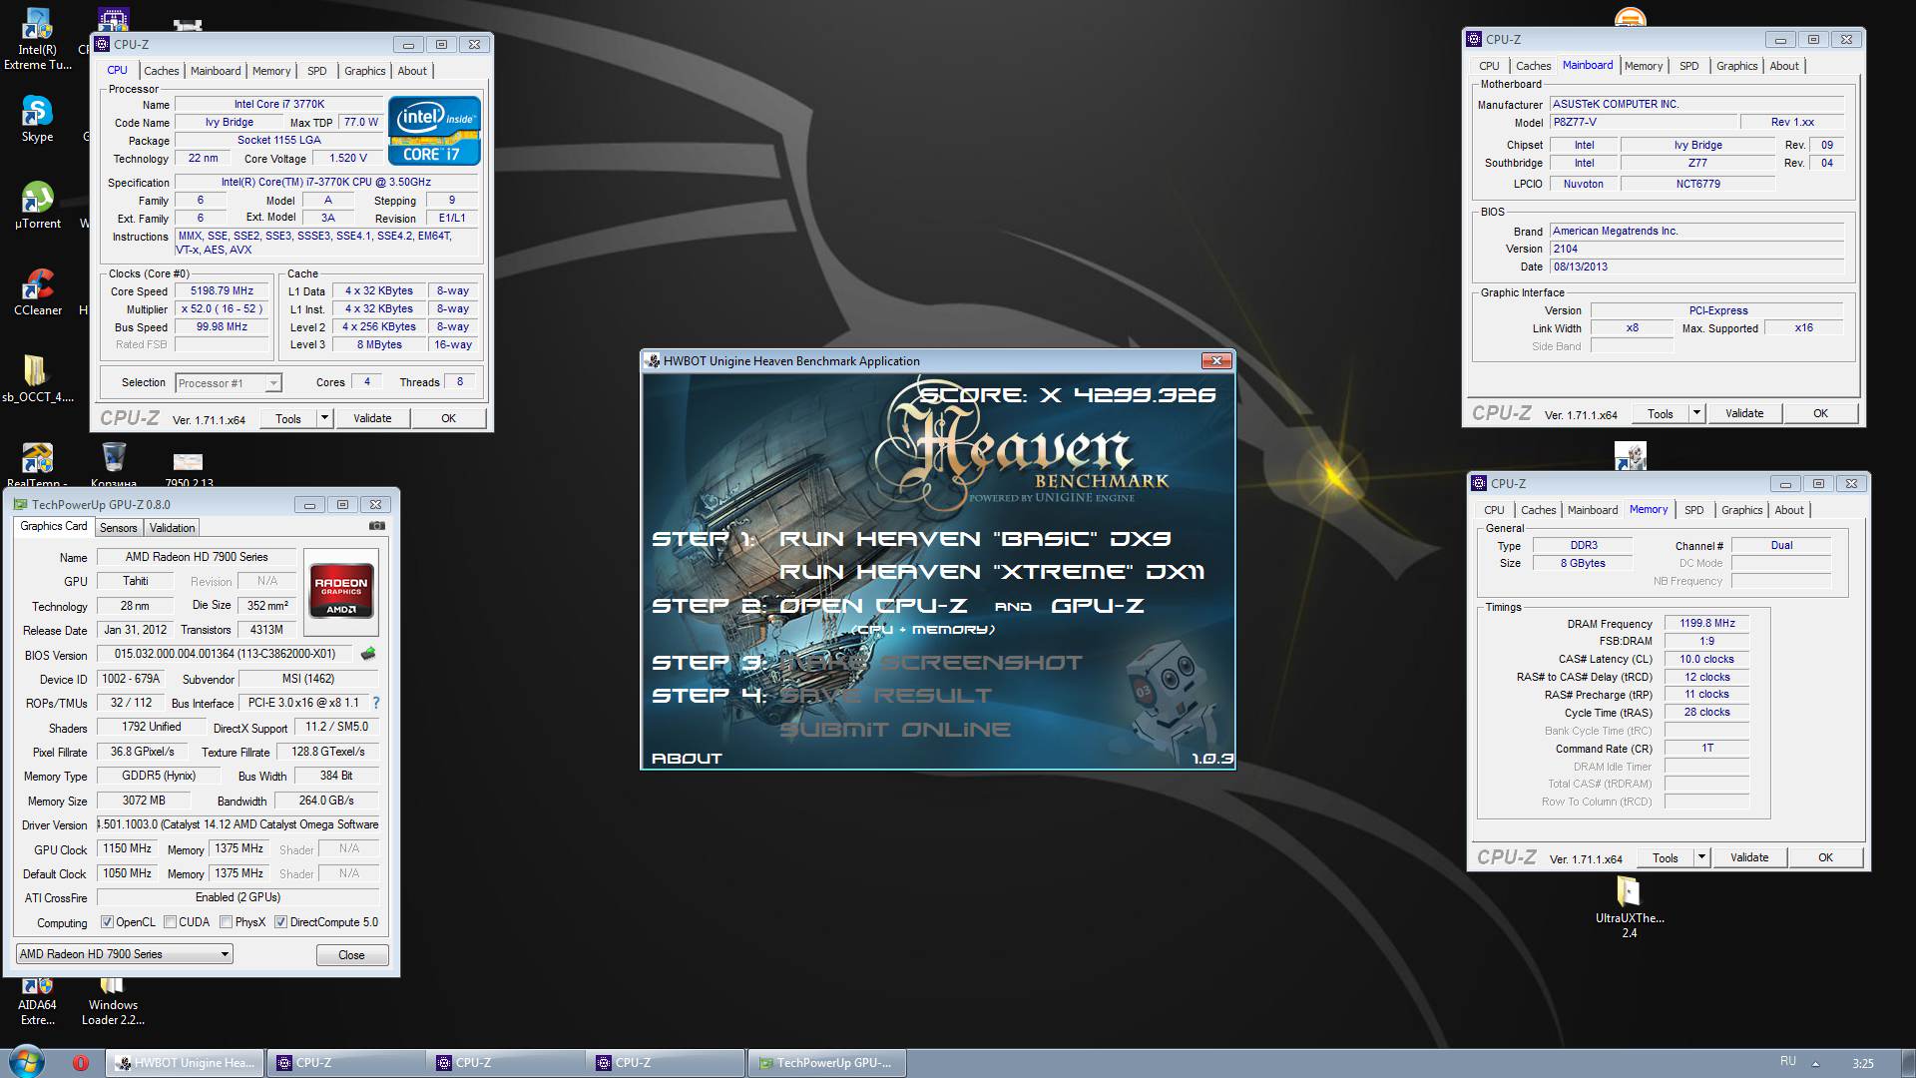Open the AMD Radeon HD 7900 Series dropdown
The height and width of the screenshot is (1078, 1916).
coord(125,954)
